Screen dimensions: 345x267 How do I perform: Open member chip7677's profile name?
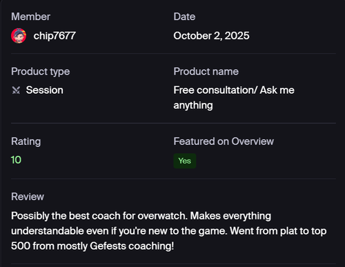(55, 36)
